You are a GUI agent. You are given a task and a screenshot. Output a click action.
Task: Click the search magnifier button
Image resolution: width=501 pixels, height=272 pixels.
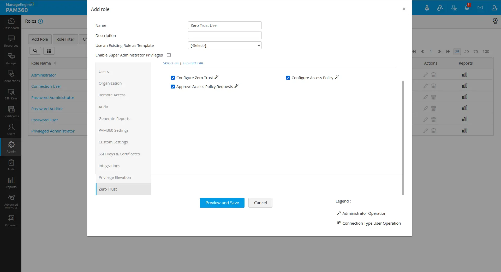tap(35, 51)
